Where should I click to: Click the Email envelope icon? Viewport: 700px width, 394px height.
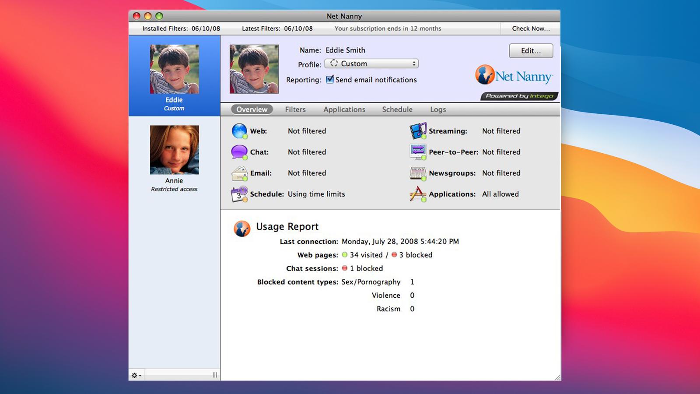coord(239,173)
